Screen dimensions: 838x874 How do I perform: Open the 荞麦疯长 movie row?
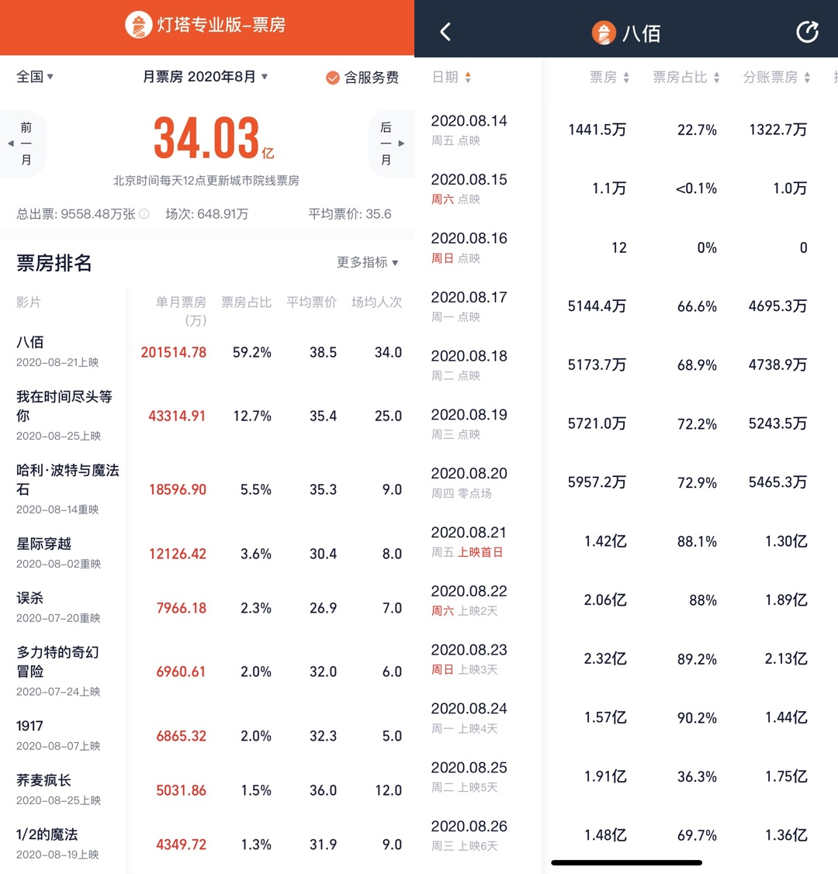[207, 789]
